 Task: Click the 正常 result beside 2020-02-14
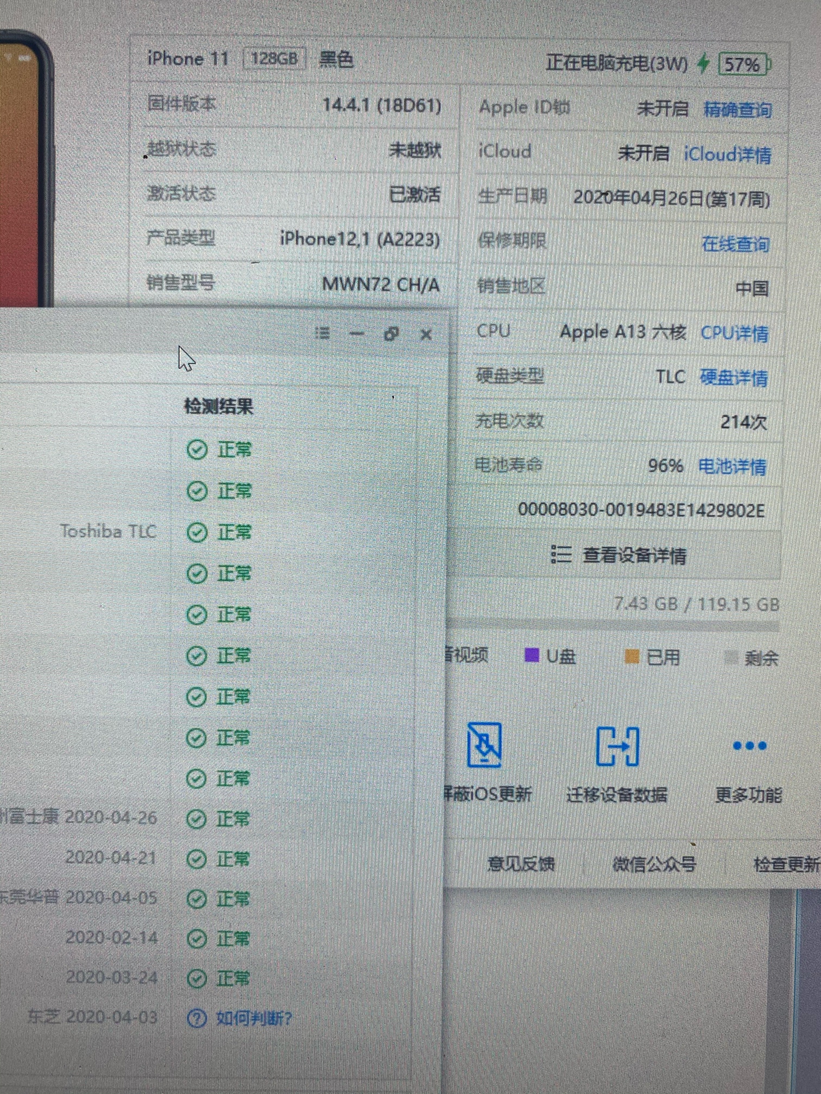[x=218, y=939]
